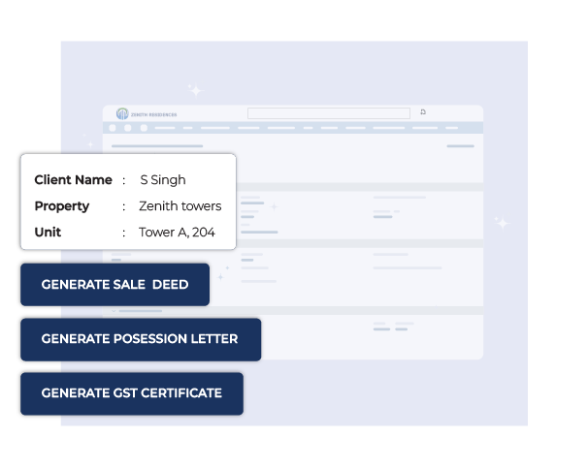Image resolution: width=588 pixels, height=468 pixels.
Task: Click the first placeholder menu item after the circular icons
Action: click(x=165, y=128)
